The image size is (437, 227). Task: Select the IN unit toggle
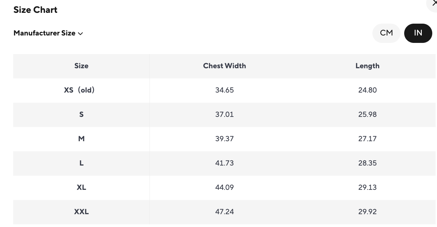tap(418, 33)
